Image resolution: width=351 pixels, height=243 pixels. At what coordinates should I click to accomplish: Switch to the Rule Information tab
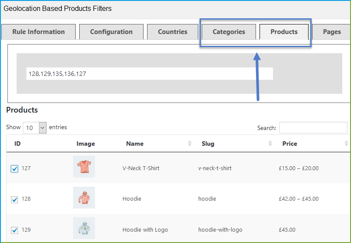(x=39, y=32)
